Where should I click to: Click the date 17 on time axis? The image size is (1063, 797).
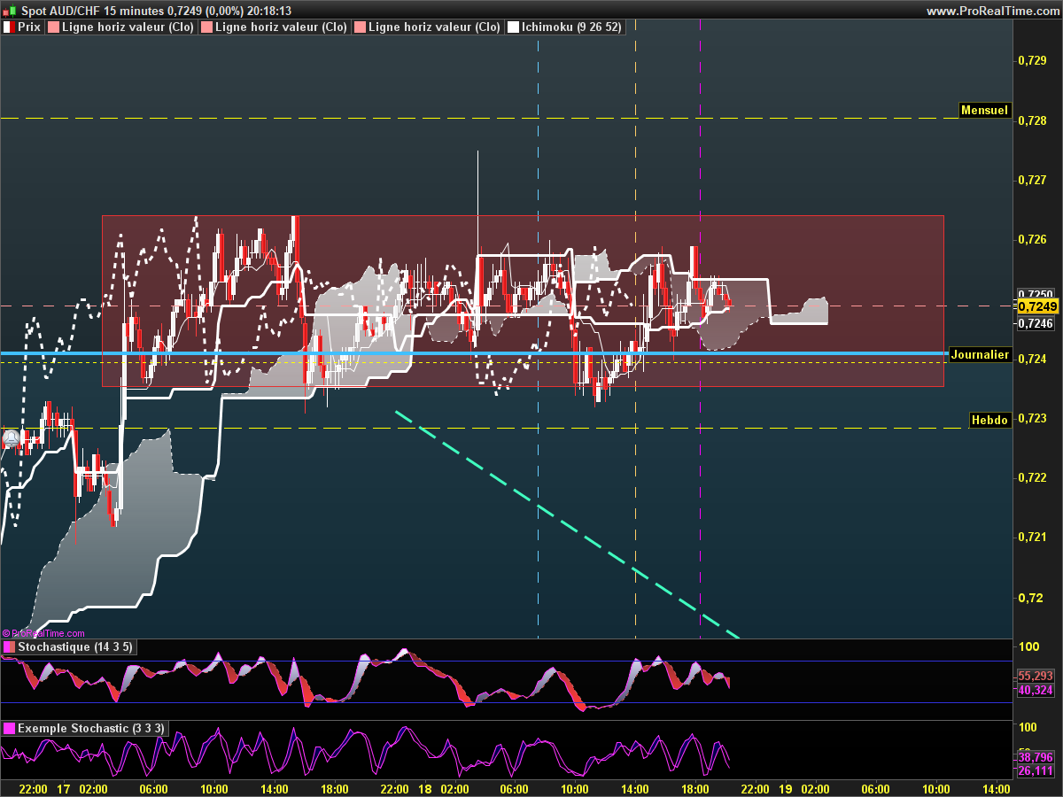(x=63, y=788)
